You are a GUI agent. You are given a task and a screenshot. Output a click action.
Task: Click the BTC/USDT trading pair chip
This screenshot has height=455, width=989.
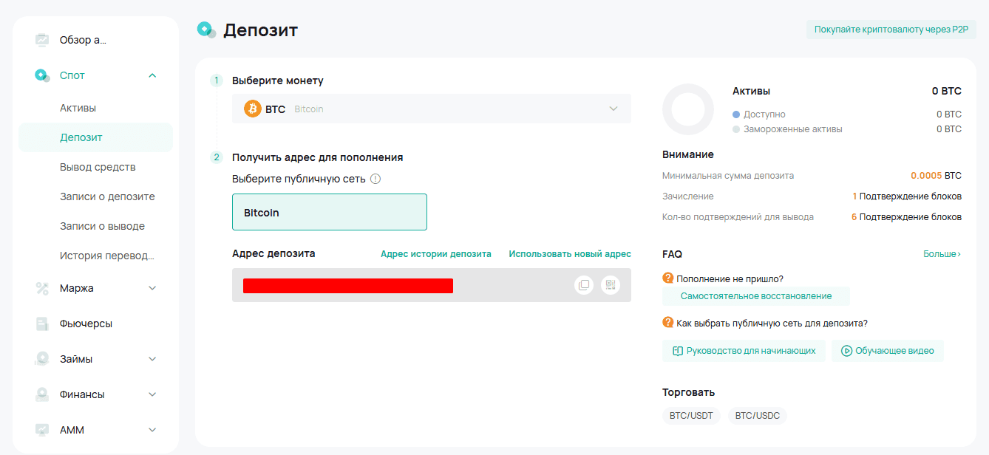(x=691, y=416)
